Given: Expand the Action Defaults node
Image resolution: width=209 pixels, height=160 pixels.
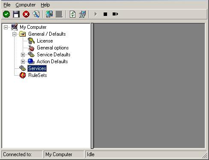Looking at the screenshot, I should (x=23, y=62).
